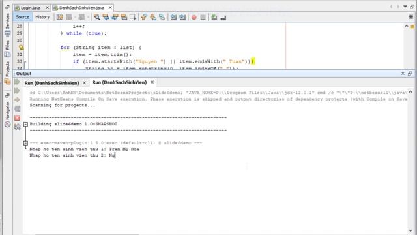
Task: Jump to Last Edit location icon
Action: click(x=59, y=18)
